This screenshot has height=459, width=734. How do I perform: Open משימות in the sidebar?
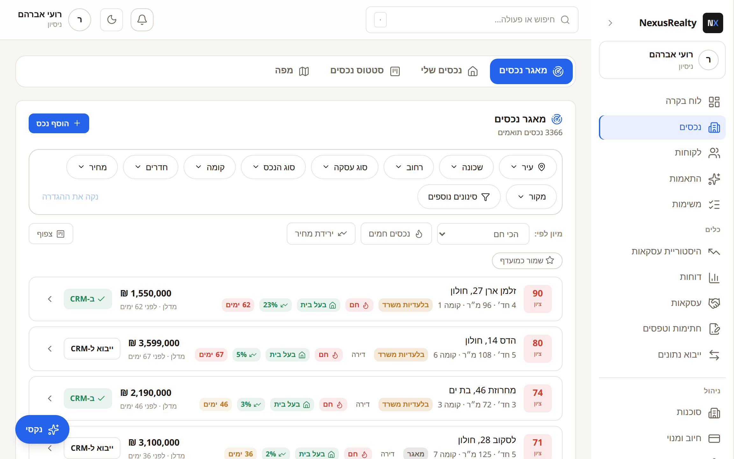(662, 204)
